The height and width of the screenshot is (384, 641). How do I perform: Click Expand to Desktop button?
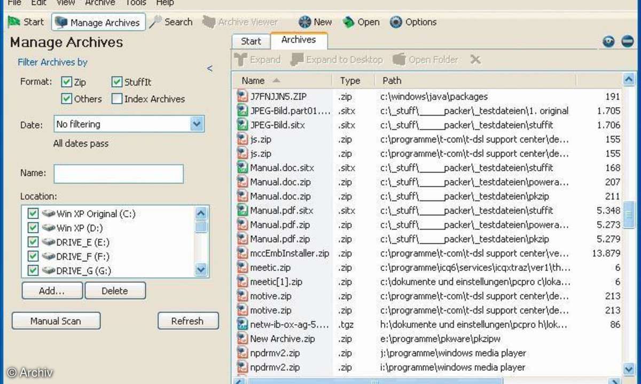click(337, 60)
